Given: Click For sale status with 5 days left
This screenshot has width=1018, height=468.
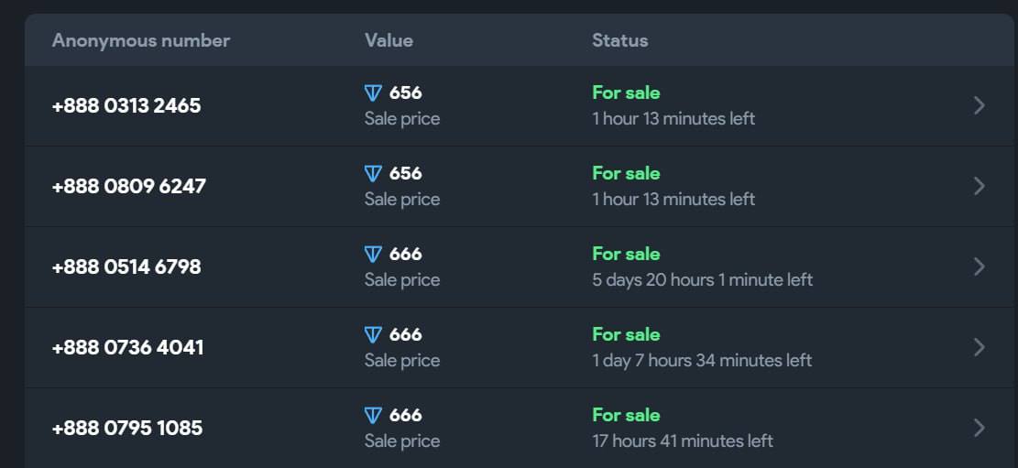Looking at the screenshot, I should click(627, 254).
